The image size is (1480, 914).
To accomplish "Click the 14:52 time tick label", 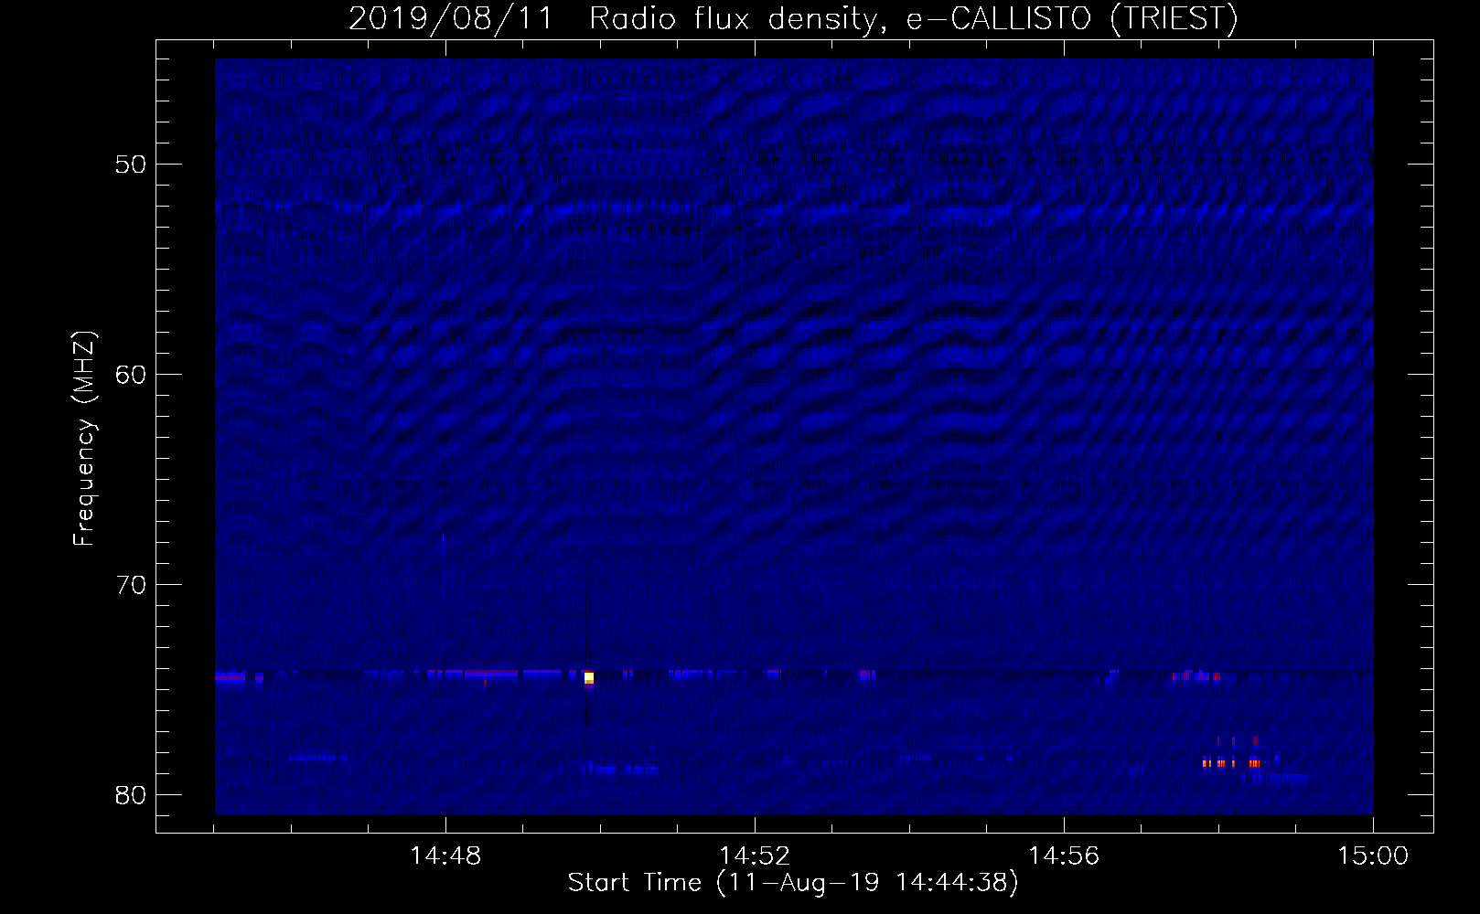I will (755, 856).
